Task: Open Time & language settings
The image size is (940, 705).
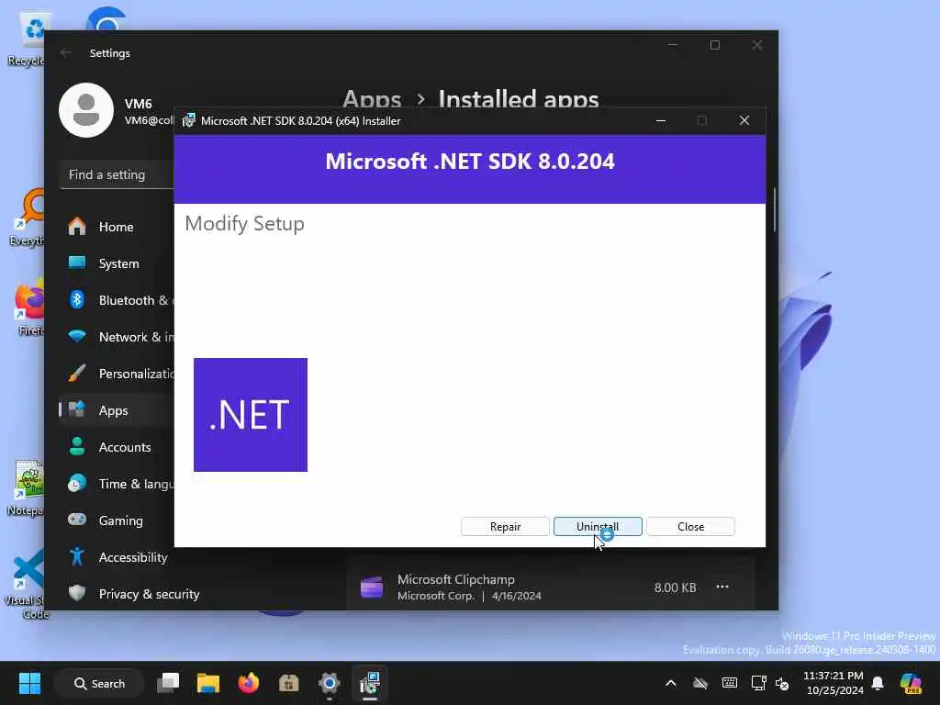Action: (x=117, y=484)
